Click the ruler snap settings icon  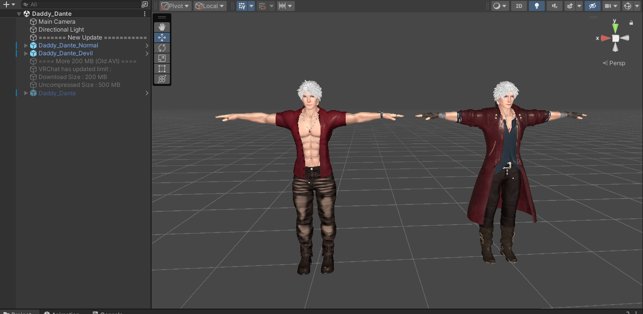coord(282,6)
